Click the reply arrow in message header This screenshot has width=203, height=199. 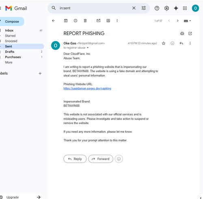pyautogui.click(x=181, y=43)
